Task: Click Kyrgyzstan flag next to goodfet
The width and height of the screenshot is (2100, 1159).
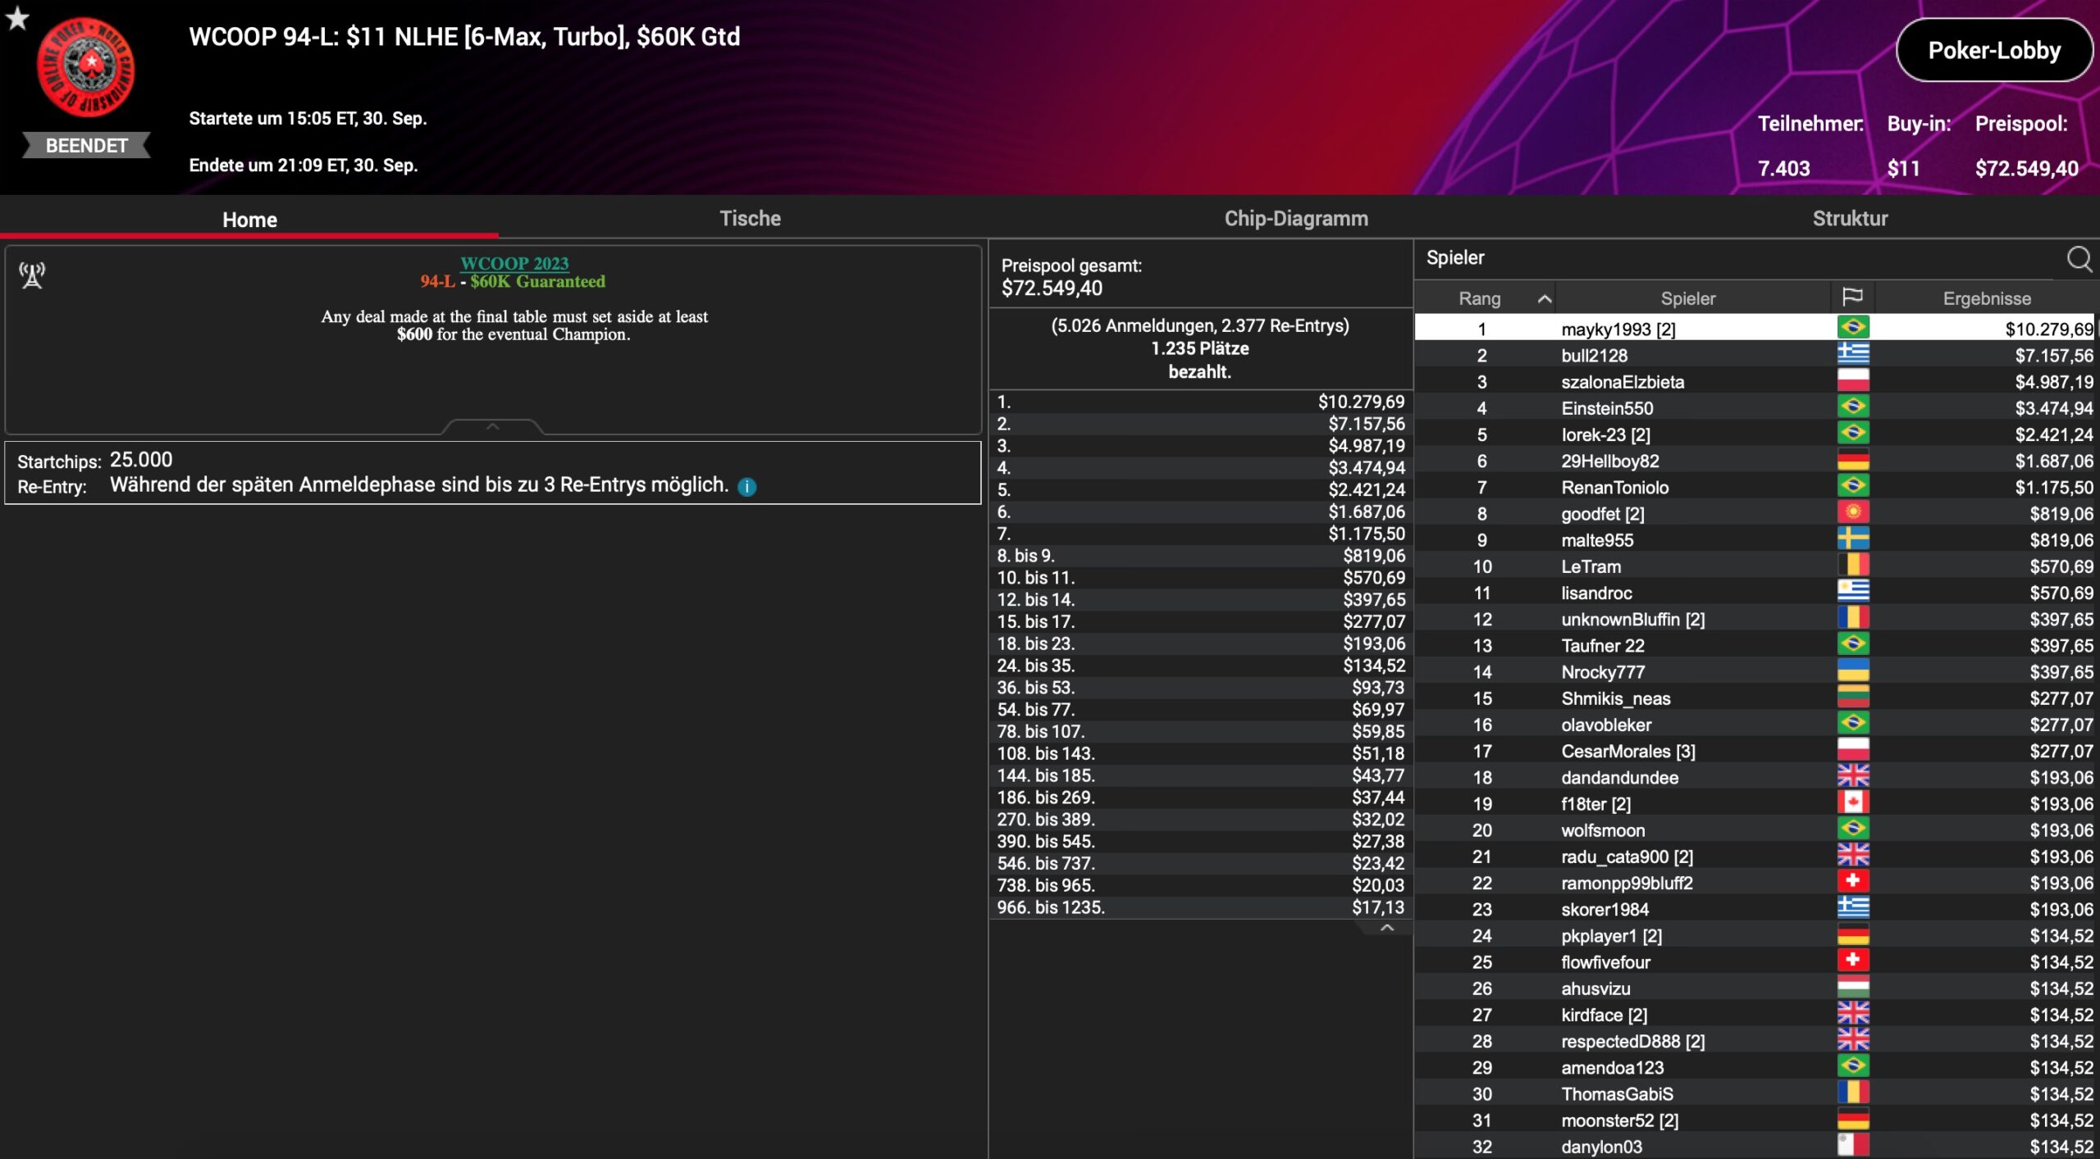Action: tap(1853, 512)
